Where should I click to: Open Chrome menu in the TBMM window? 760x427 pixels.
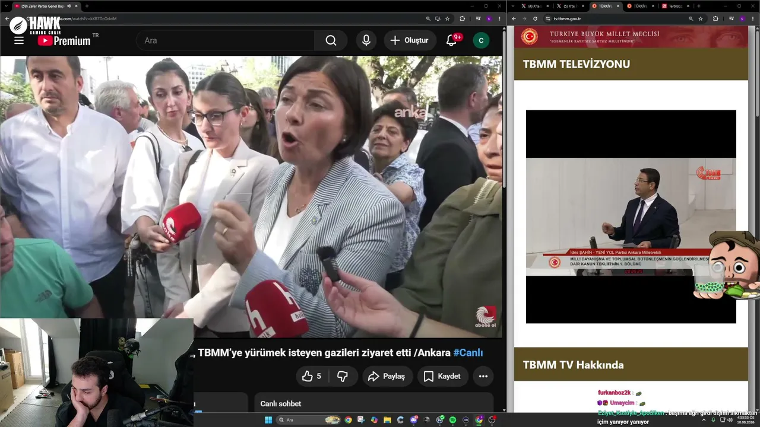pos(752,18)
